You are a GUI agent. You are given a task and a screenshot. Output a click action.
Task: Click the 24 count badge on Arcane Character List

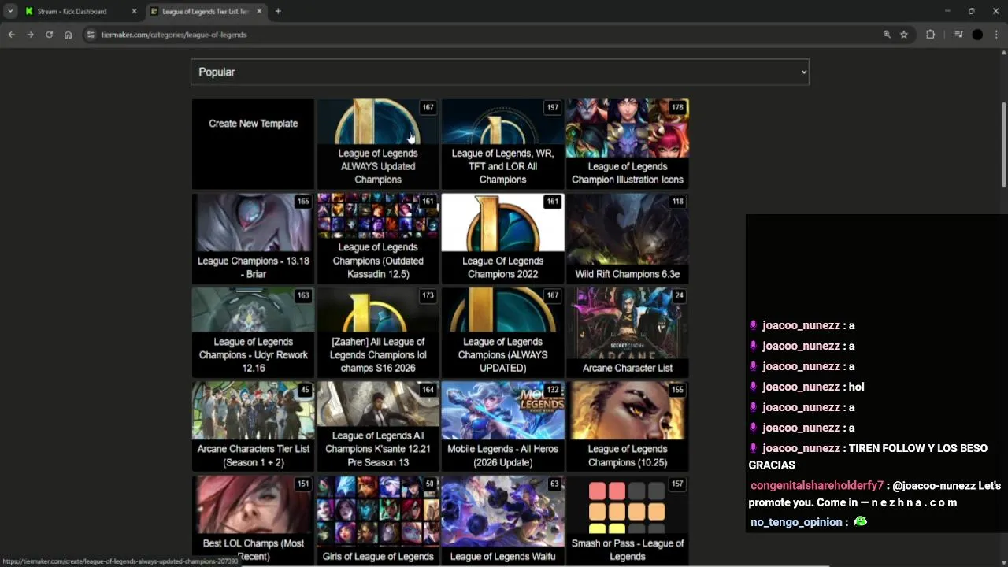point(679,295)
